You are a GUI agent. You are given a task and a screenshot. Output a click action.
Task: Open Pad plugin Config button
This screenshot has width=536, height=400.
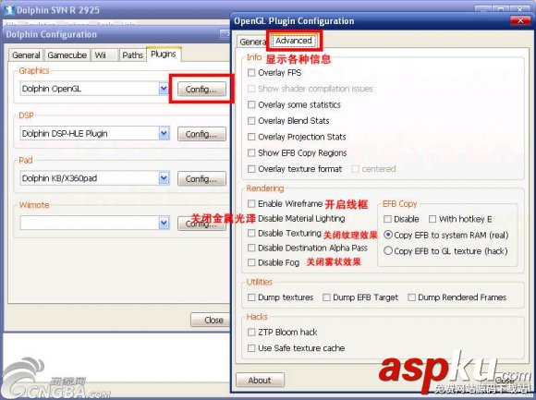(x=201, y=178)
